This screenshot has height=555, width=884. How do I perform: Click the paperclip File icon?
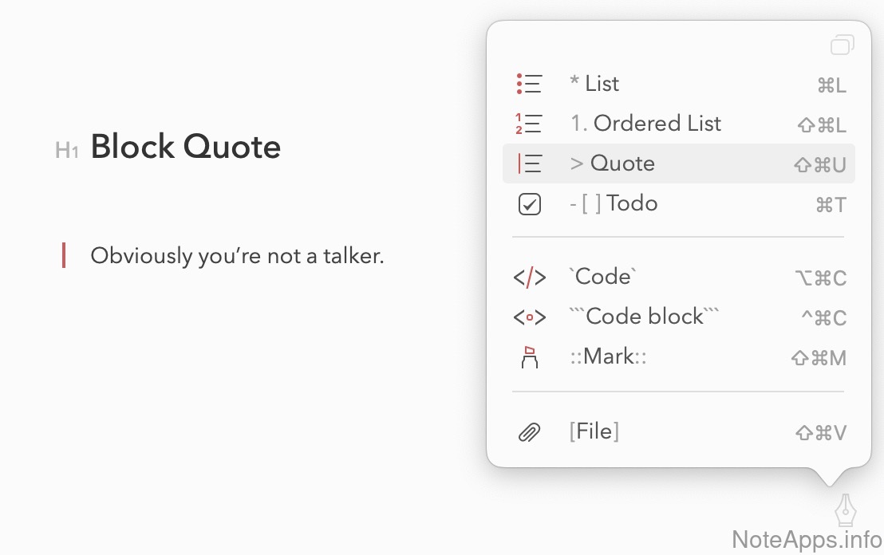[529, 432]
